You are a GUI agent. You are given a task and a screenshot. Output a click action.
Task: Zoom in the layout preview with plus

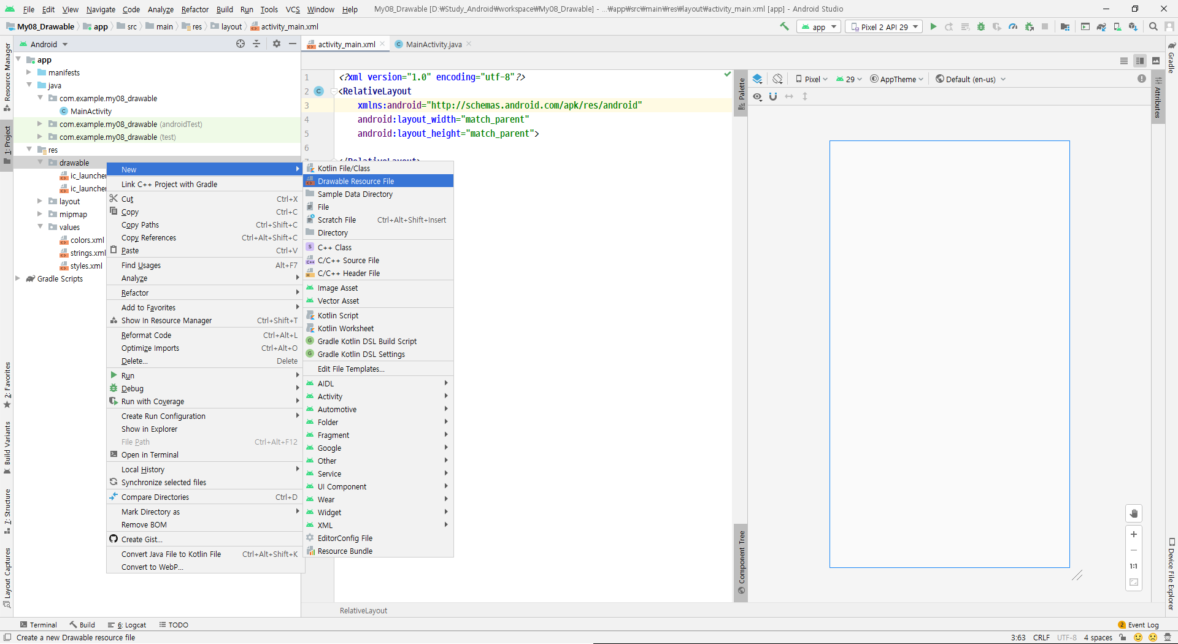point(1134,534)
